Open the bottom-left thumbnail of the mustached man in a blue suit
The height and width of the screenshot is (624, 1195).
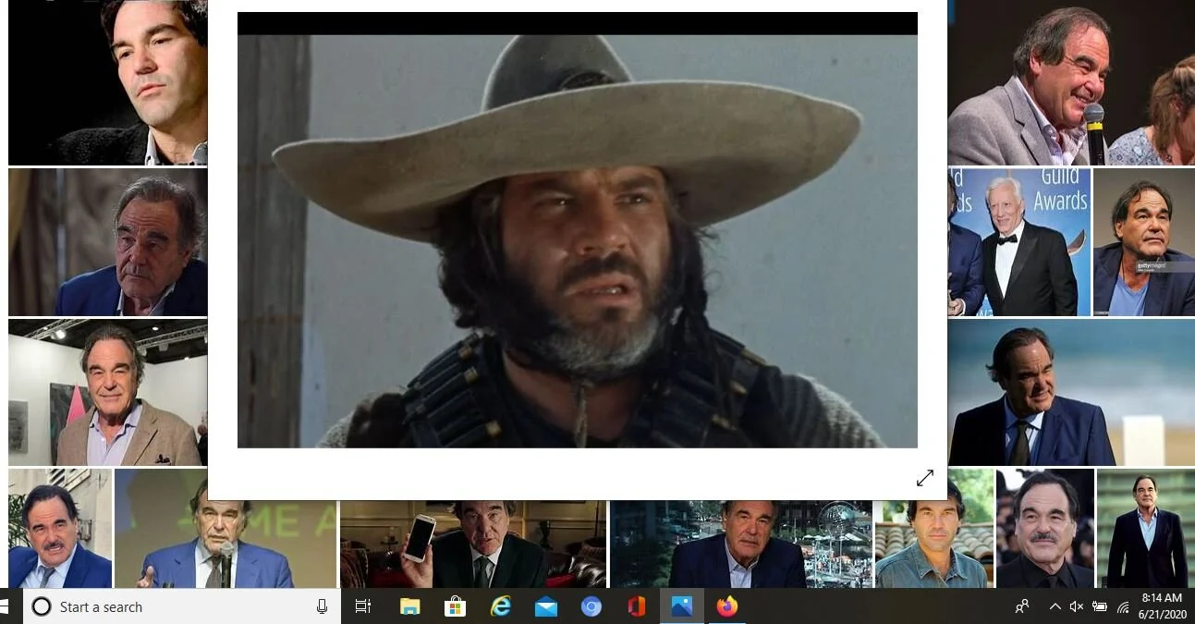point(60,529)
